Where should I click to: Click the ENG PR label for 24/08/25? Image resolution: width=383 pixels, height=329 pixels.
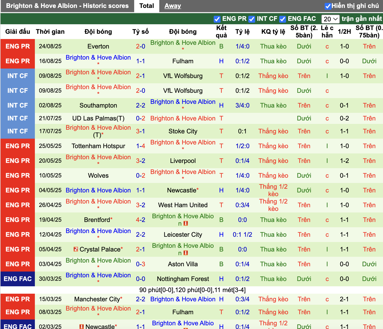coord(18,46)
